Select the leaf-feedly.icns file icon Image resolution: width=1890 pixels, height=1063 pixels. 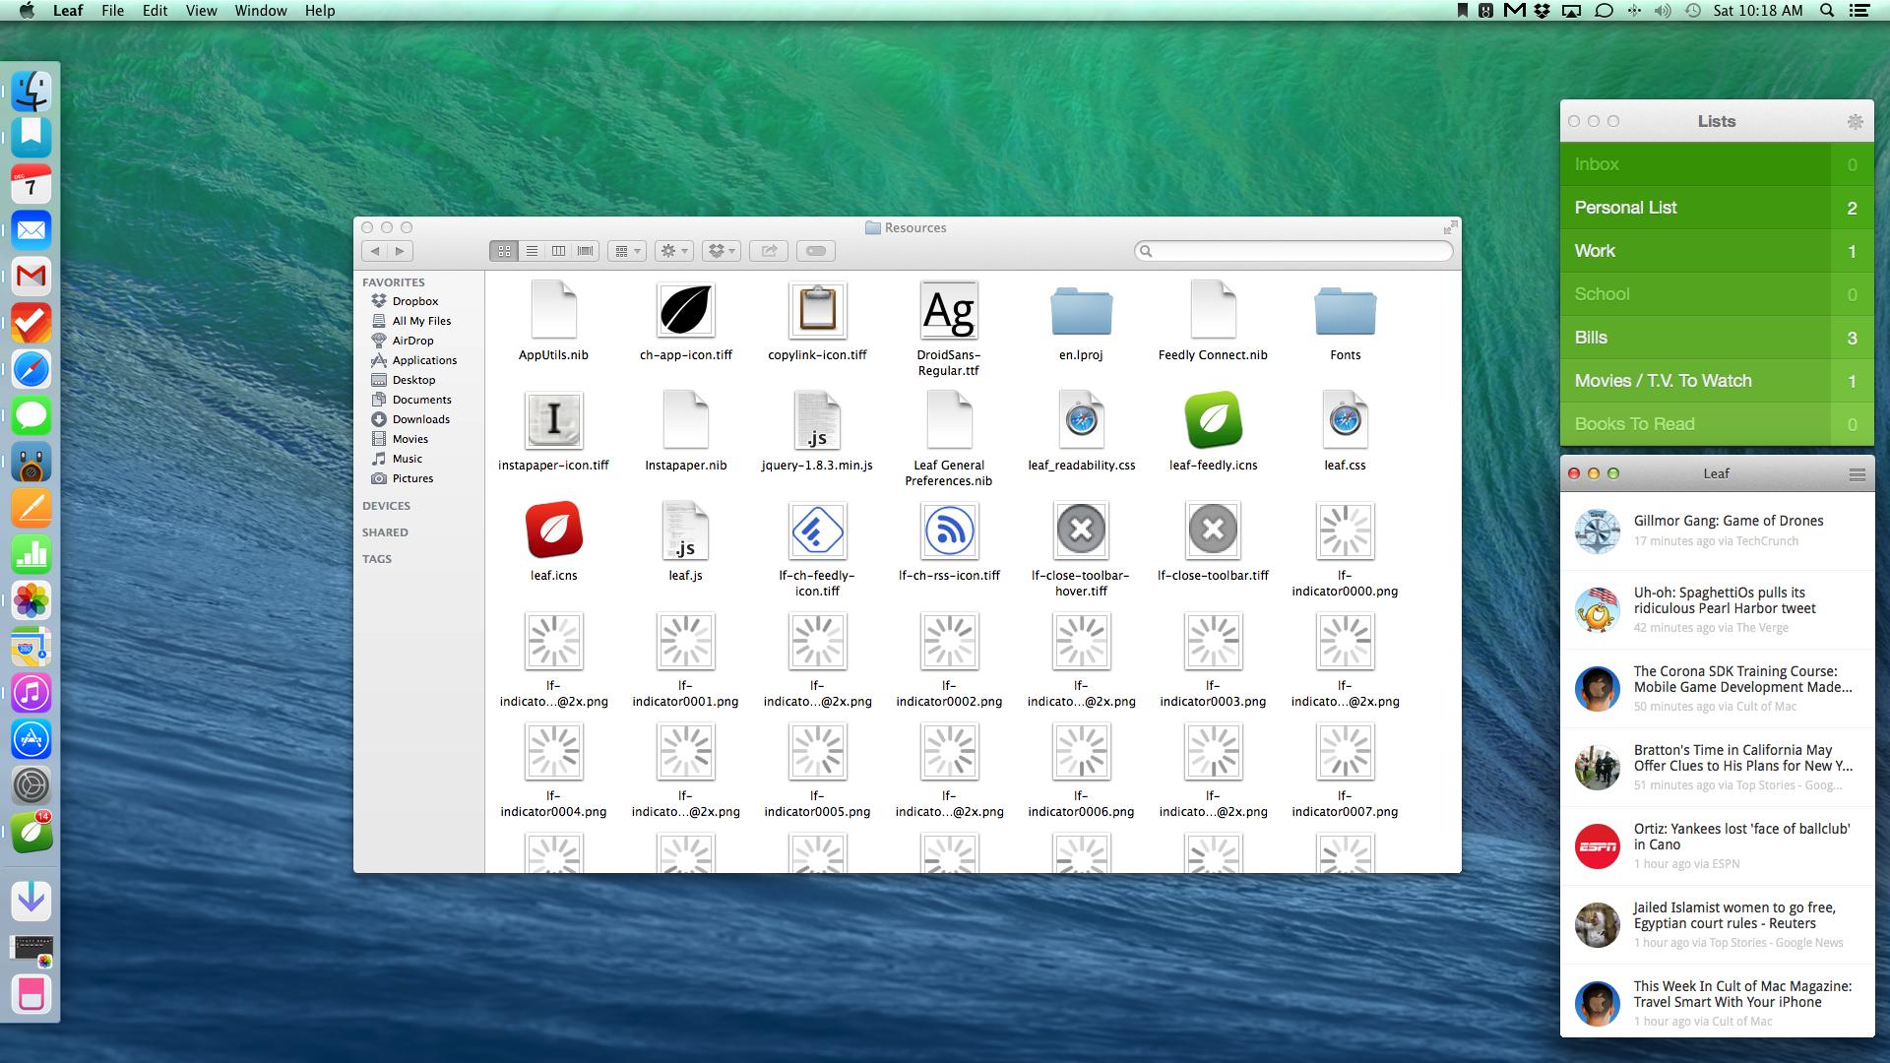pyautogui.click(x=1213, y=421)
